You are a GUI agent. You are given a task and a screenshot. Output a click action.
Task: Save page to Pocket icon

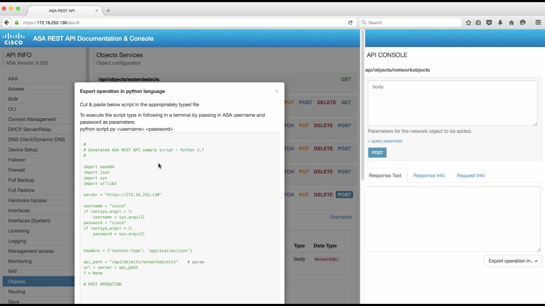point(489,23)
